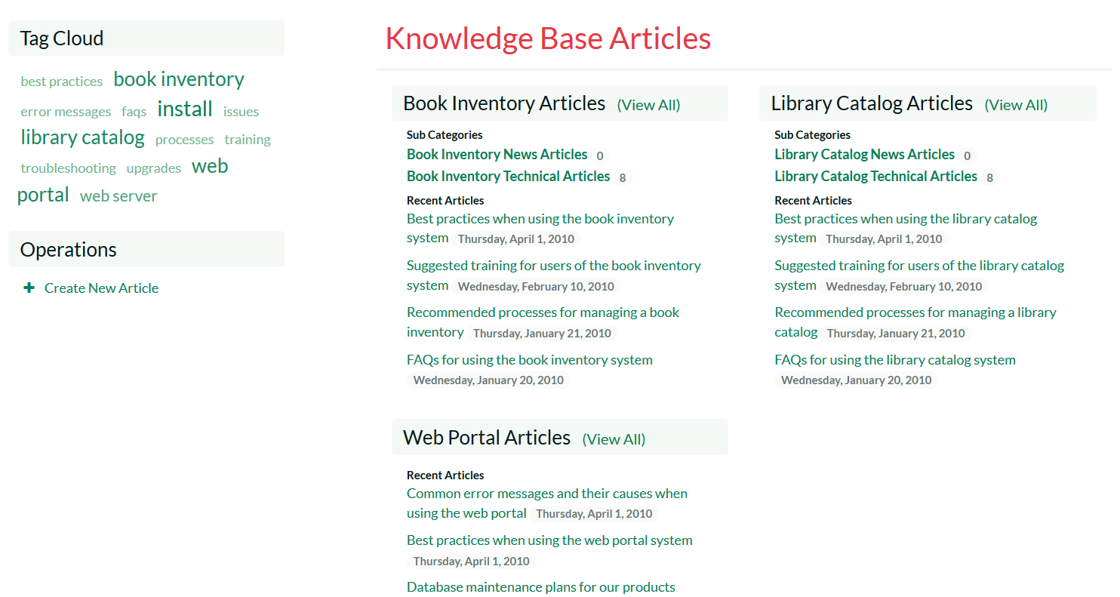Select the 'book inventory' tag in Tag Cloud

tap(179, 79)
